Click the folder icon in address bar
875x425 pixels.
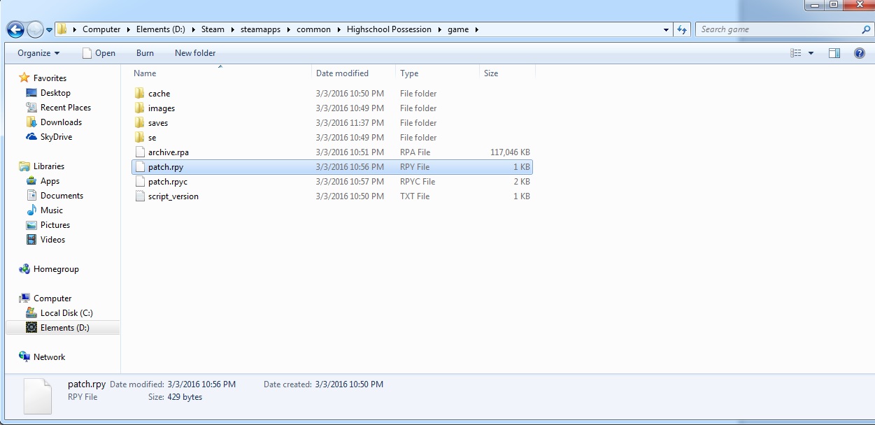tap(63, 29)
